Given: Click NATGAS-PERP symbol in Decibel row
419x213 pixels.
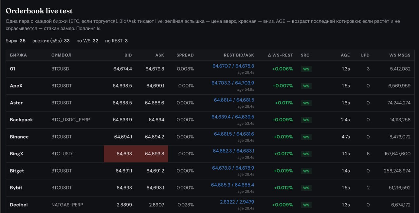Looking at the screenshot, I should 67,205.
